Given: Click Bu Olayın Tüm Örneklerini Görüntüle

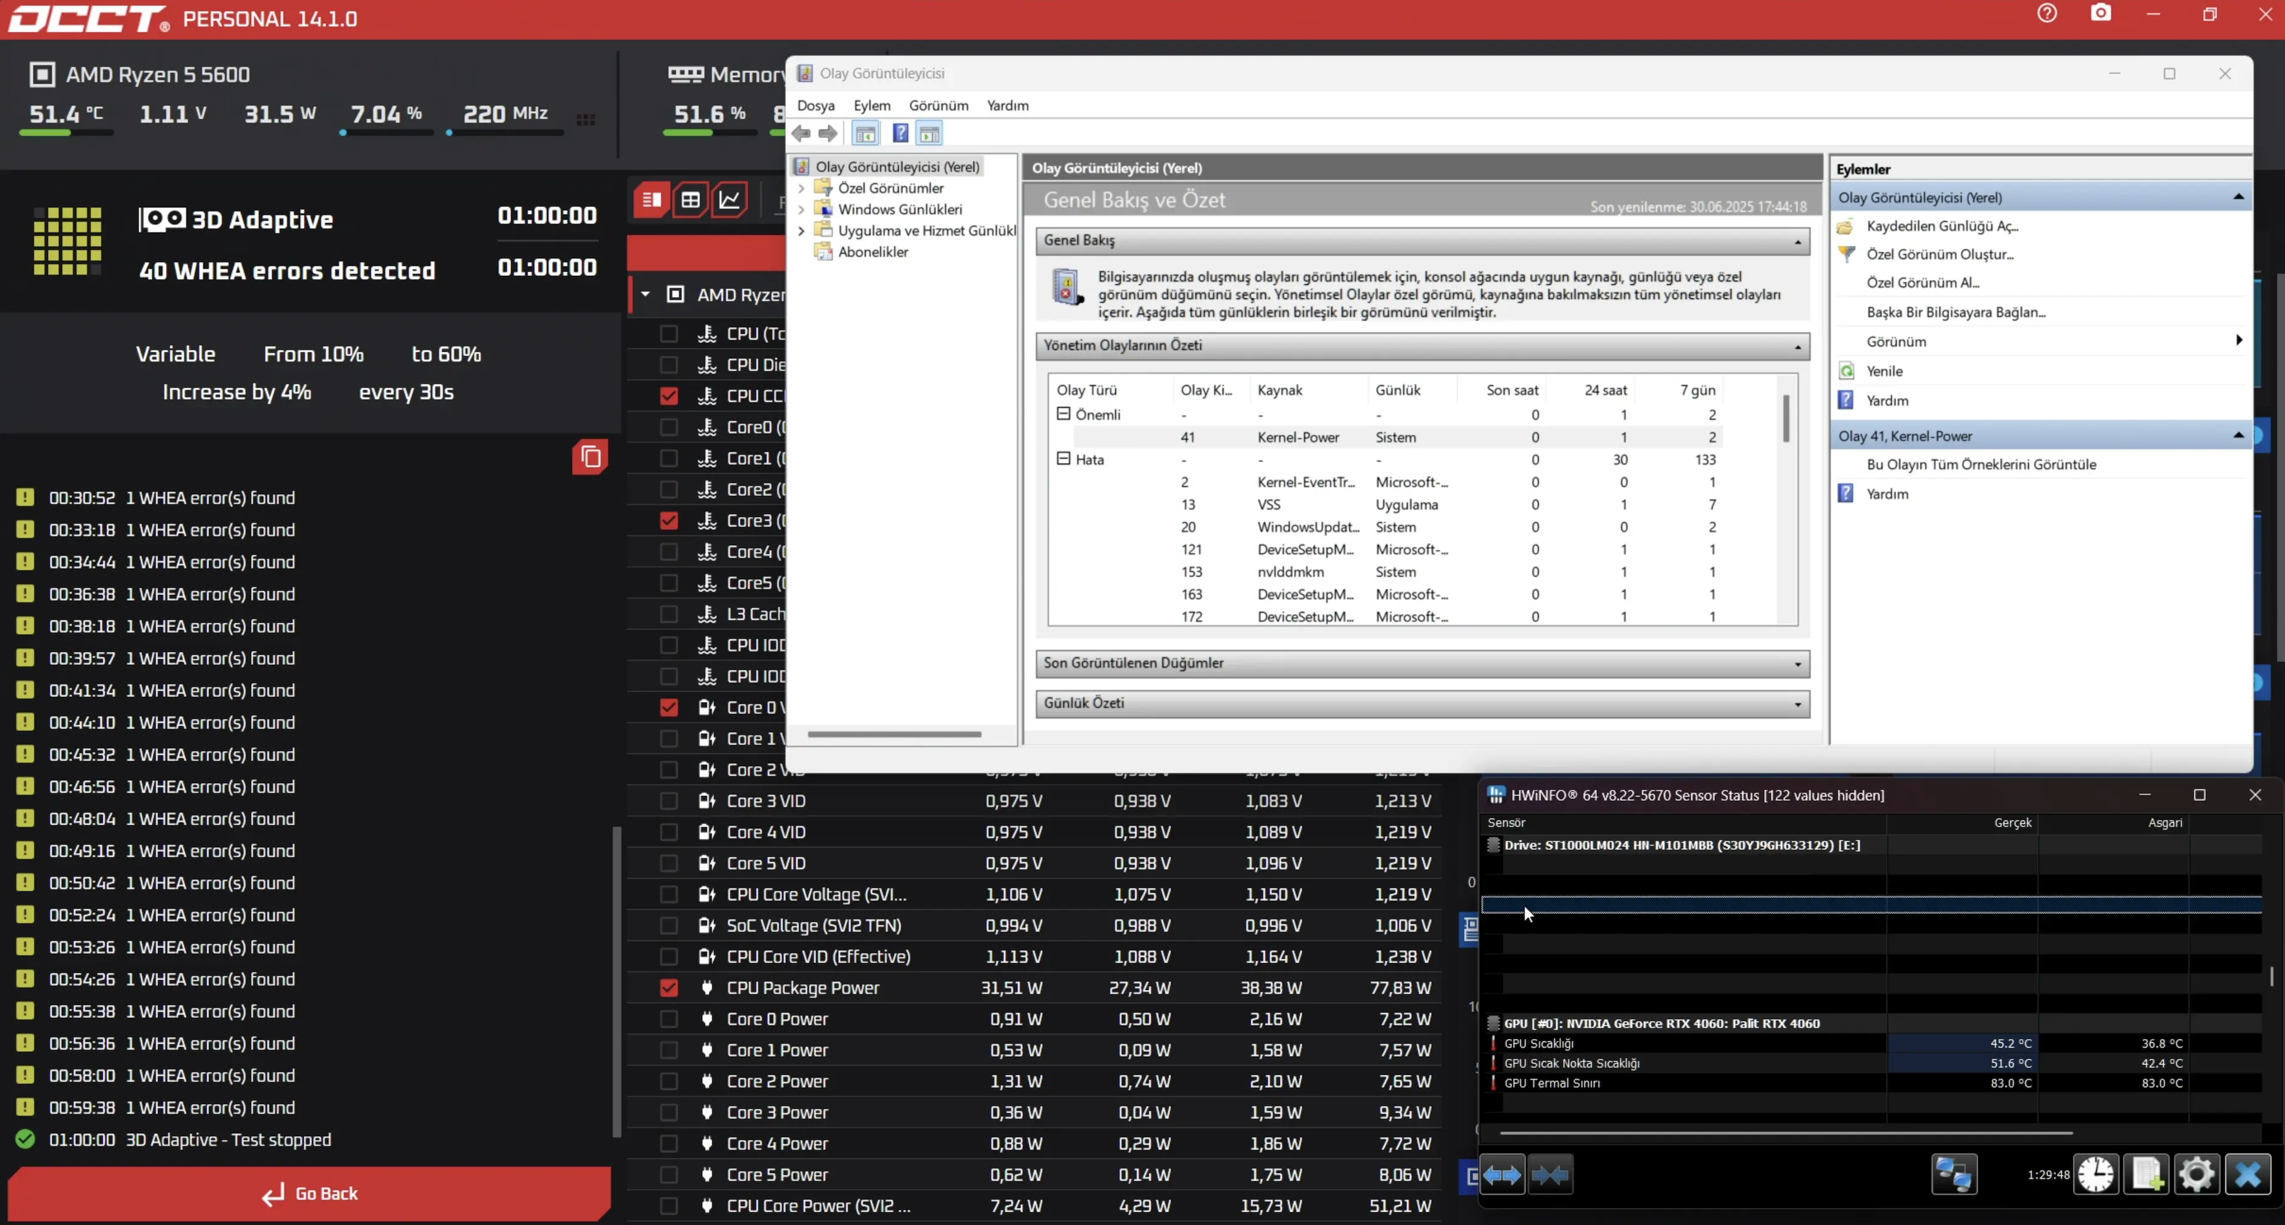Looking at the screenshot, I should pyautogui.click(x=1981, y=465).
